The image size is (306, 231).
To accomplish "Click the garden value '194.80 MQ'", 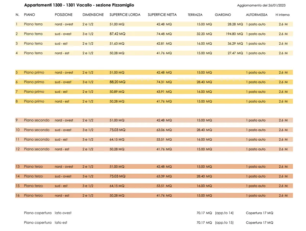I will point(234,34).
